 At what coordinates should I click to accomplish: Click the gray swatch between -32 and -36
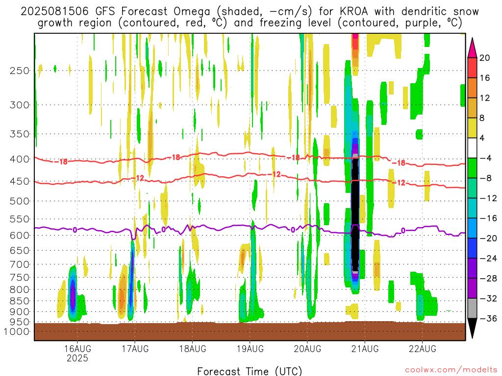pos(472,308)
